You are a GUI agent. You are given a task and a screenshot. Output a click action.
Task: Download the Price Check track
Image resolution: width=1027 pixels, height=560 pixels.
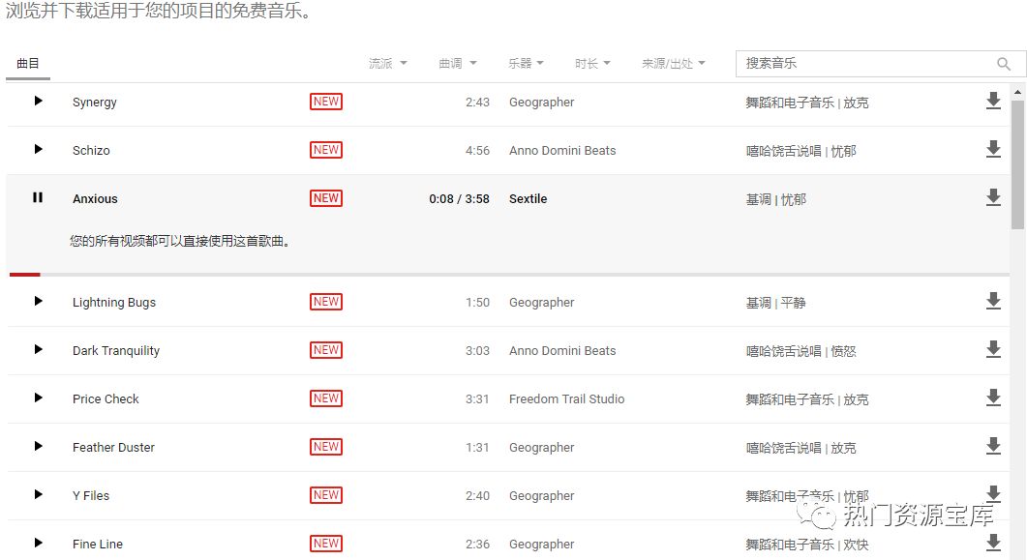click(x=993, y=398)
